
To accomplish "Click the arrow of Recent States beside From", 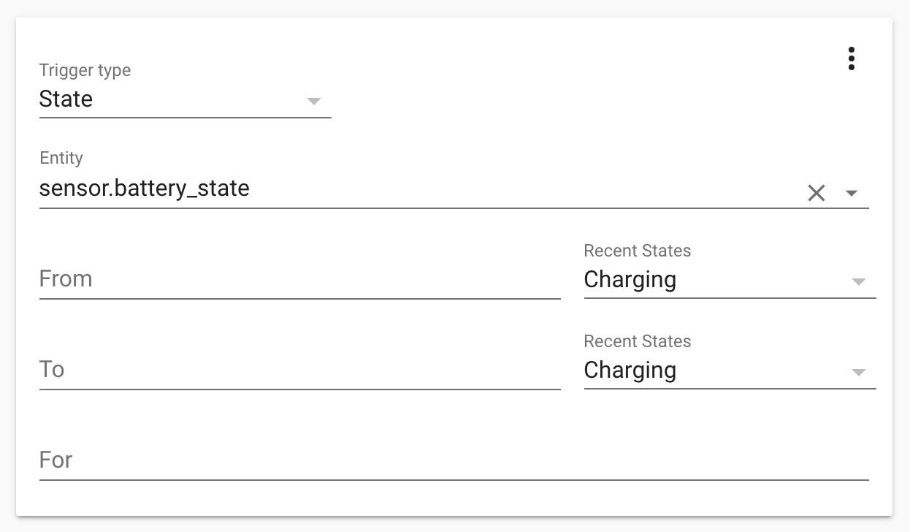I will (859, 282).
